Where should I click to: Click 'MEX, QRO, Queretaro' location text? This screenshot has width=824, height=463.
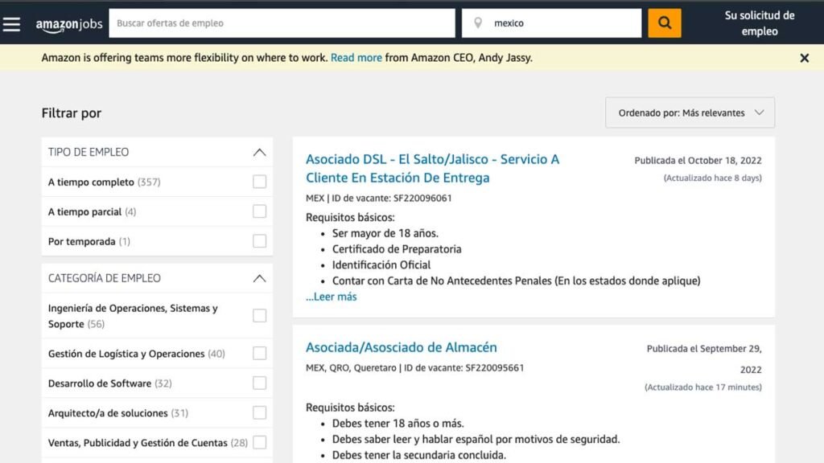pos(351,368)
